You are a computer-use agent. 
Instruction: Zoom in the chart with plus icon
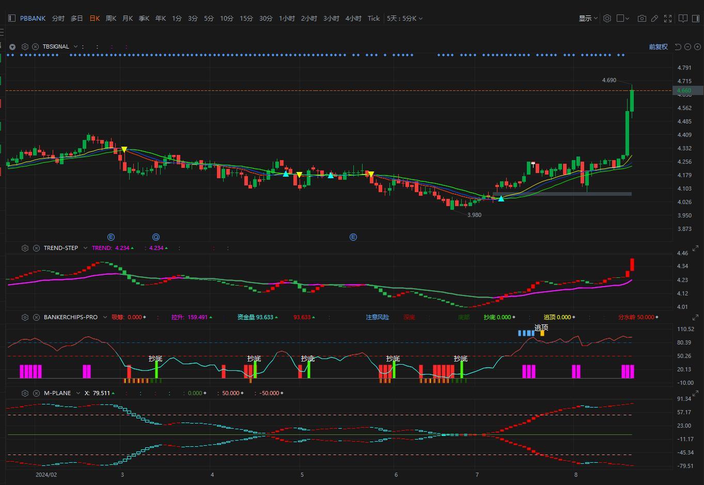click(x=698, y=46)
